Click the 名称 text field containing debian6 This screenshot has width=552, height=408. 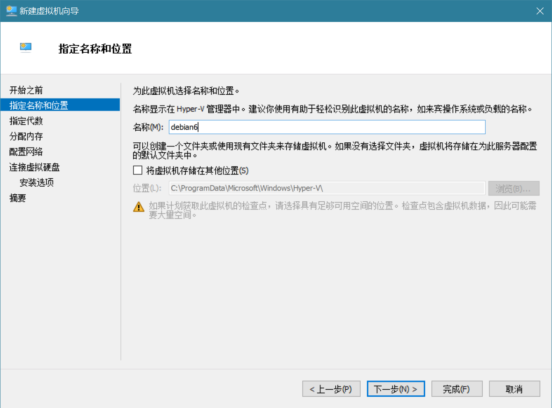point(327,127)
